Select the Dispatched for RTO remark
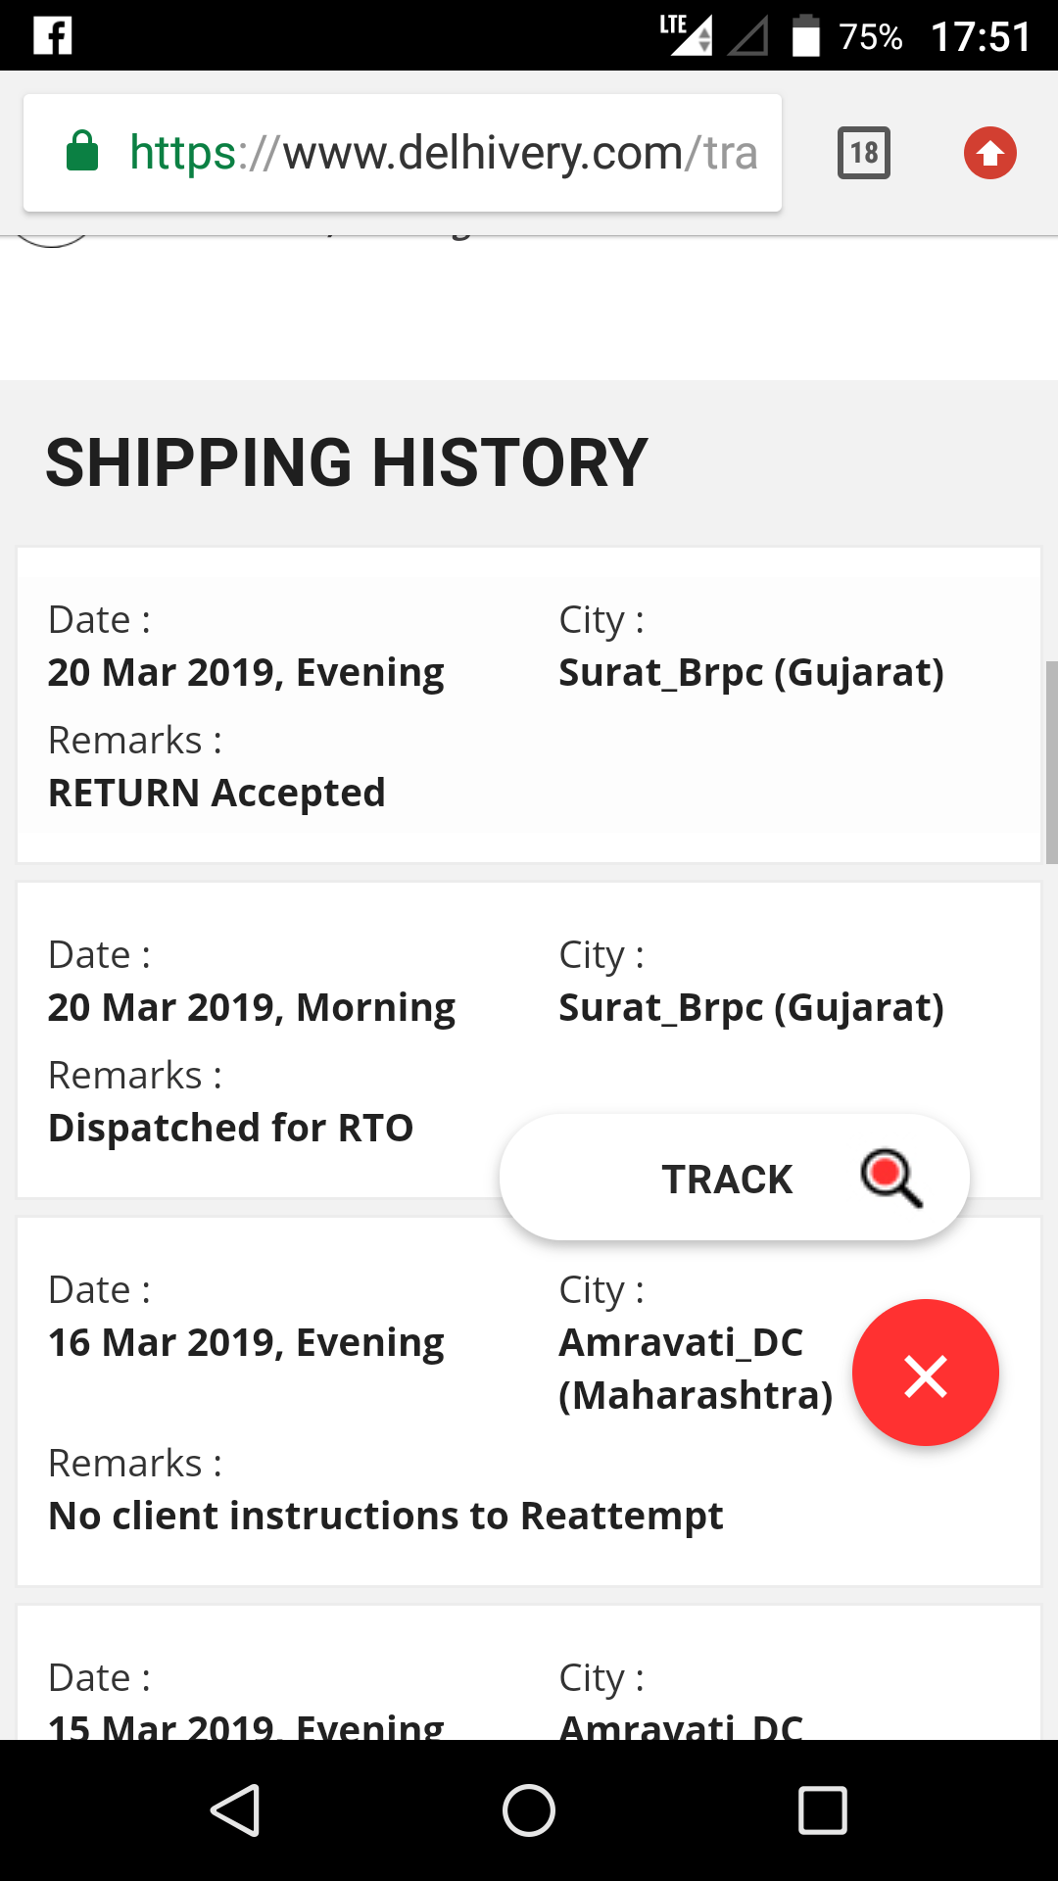Image resolution: width=1058 pixels, height=1881 pixels. coord(230,1128)
